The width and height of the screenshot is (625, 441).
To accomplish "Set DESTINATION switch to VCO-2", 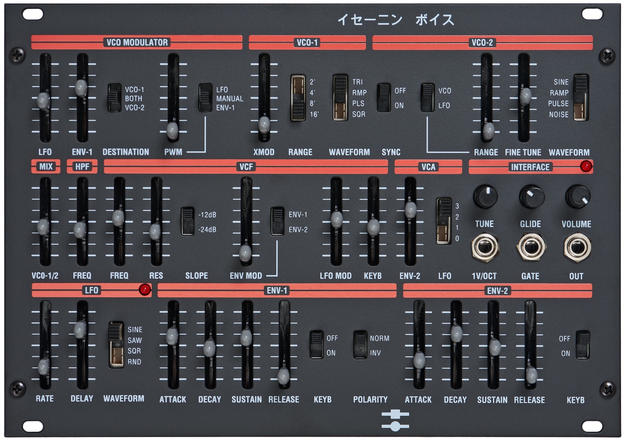I will click(114, 107).
